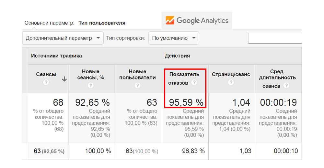
Task: Click help icon under Страниц/сеанс
Action: 231,83
